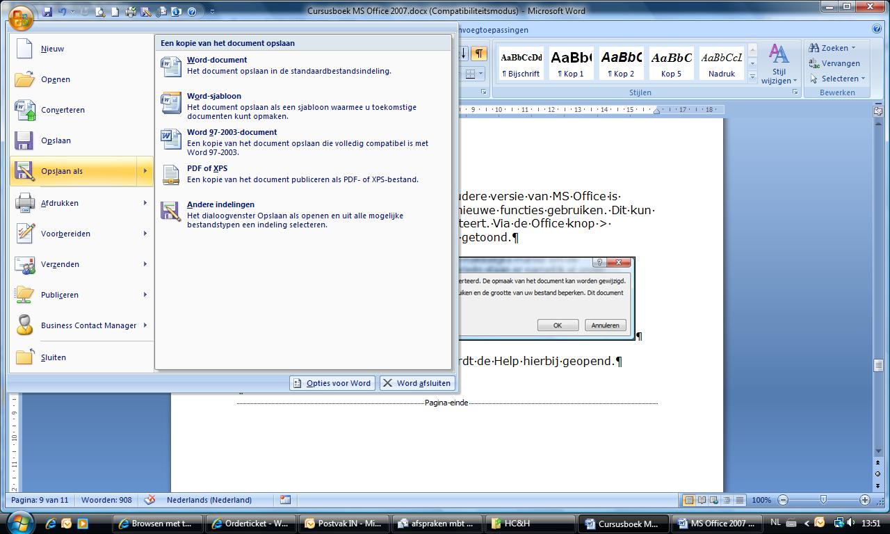
Task: Save as Word-sjabloon template
Action: tap(302, 106)
